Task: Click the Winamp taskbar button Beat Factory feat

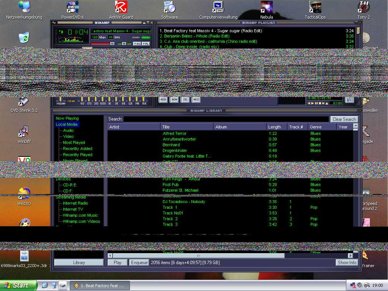Action: pos(100,286)
